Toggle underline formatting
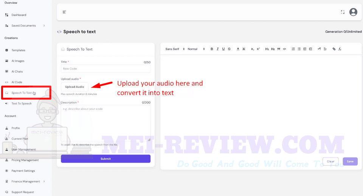The width and height of the screenshot is (363, 196). click(223, 49)
